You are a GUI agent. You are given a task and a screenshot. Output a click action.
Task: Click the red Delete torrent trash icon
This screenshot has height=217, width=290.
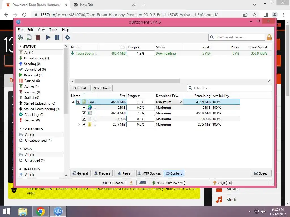tap(38, 37)
